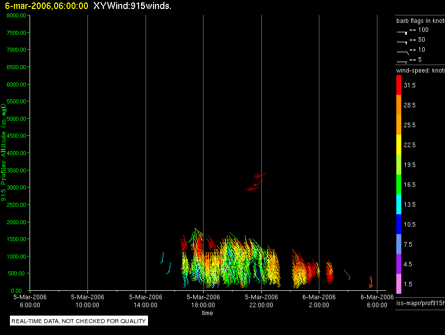Click the '== 100' barb legend value
This screenshot has width=445, height=335.
click(x=419, y=30)
